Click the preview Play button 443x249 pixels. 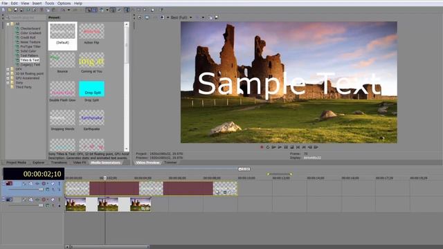(280, 147)
